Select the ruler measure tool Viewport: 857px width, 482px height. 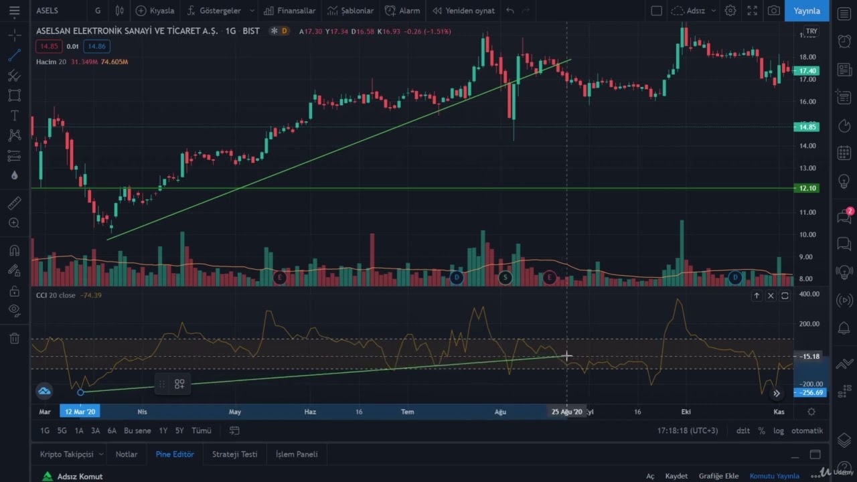pyautogui.click(x=14, y=203)
